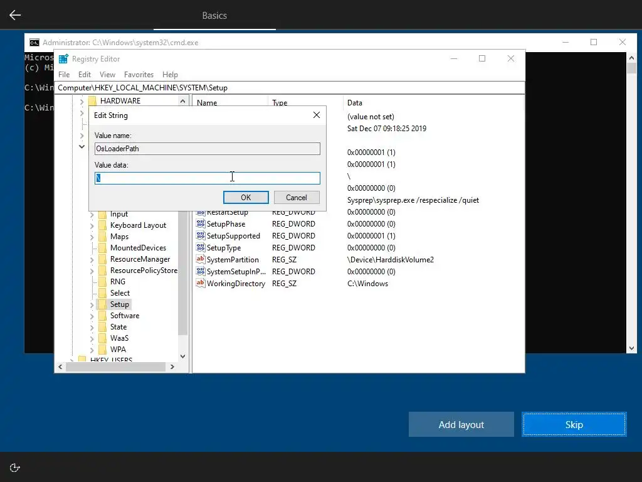642x482 pixels.
Task: Open the Favorites menu
Action: point(139,75)
